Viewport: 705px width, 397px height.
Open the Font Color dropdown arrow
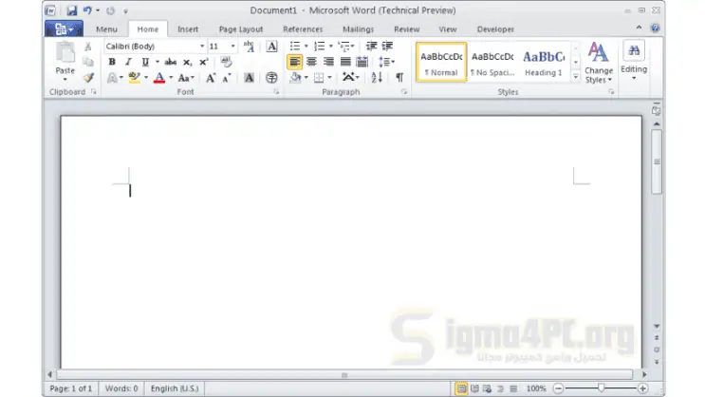click(x=171, y=78)
